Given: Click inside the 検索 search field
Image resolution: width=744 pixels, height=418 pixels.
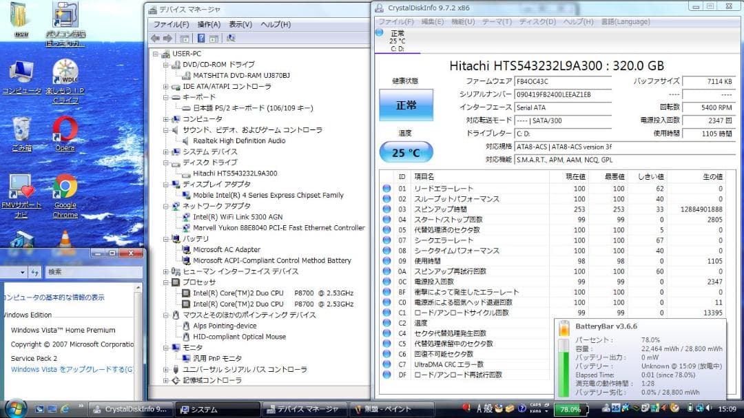Looking at the screenshot, I should [90, 271].
